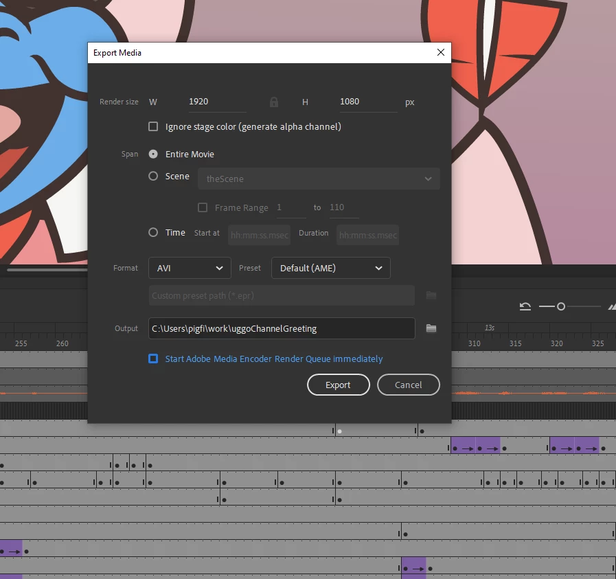Click the Export button
Screen dimensions: 616x579
click(x=339, y=385)
